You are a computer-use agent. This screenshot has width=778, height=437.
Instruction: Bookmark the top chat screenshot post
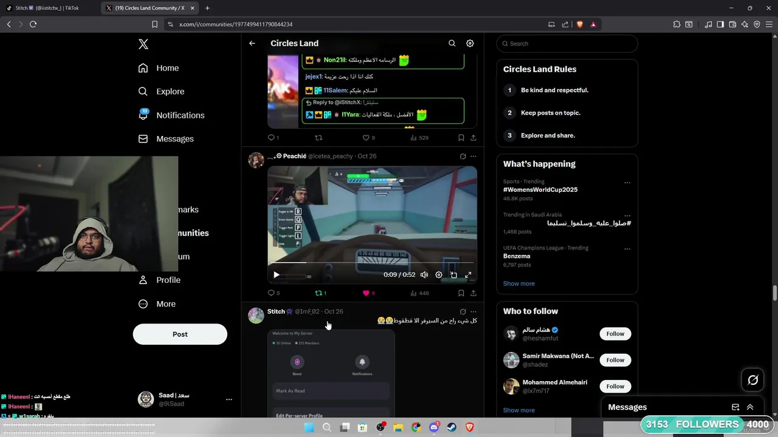pos(461,138)
